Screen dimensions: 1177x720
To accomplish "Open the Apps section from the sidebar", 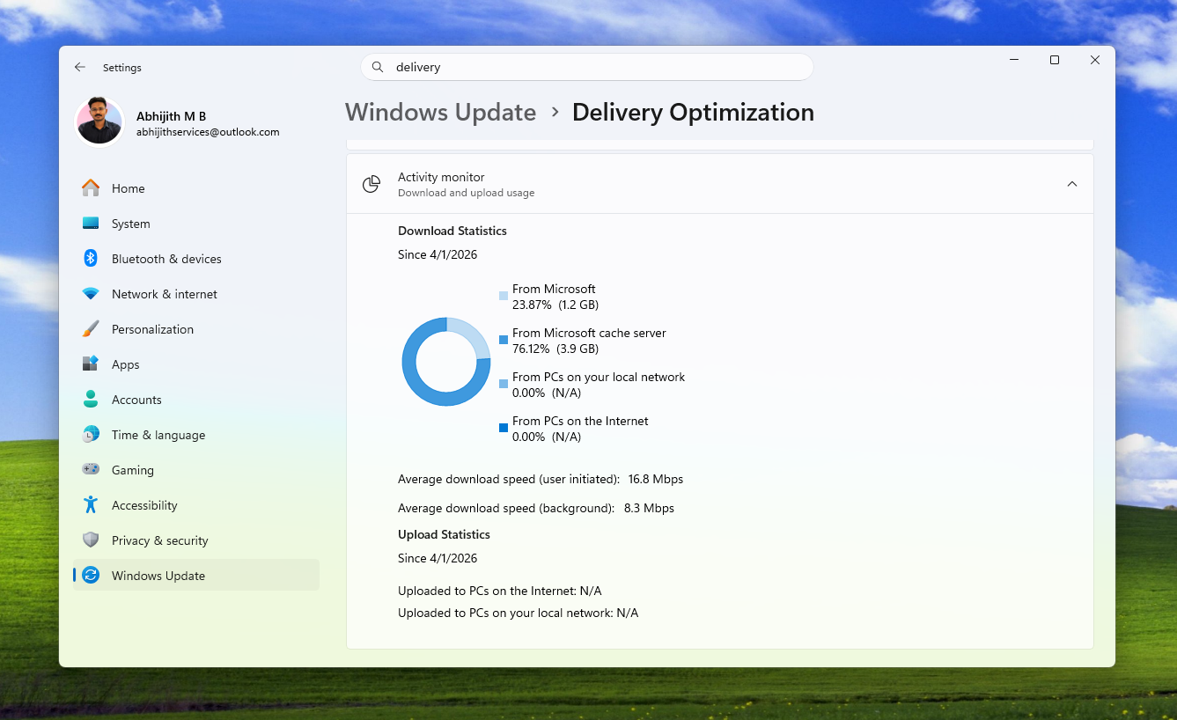I will [x=125, y=364].
